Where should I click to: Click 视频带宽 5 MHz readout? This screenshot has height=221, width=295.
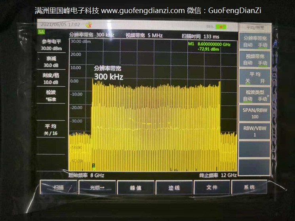point(144,35)
